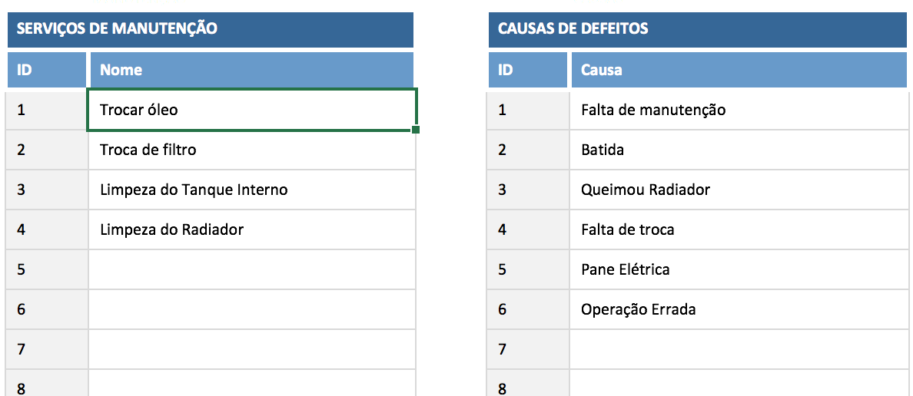The image size is (913, 396).
Task: Click the 'Falta de troca' cell
Action: click(x=738, y=229)
